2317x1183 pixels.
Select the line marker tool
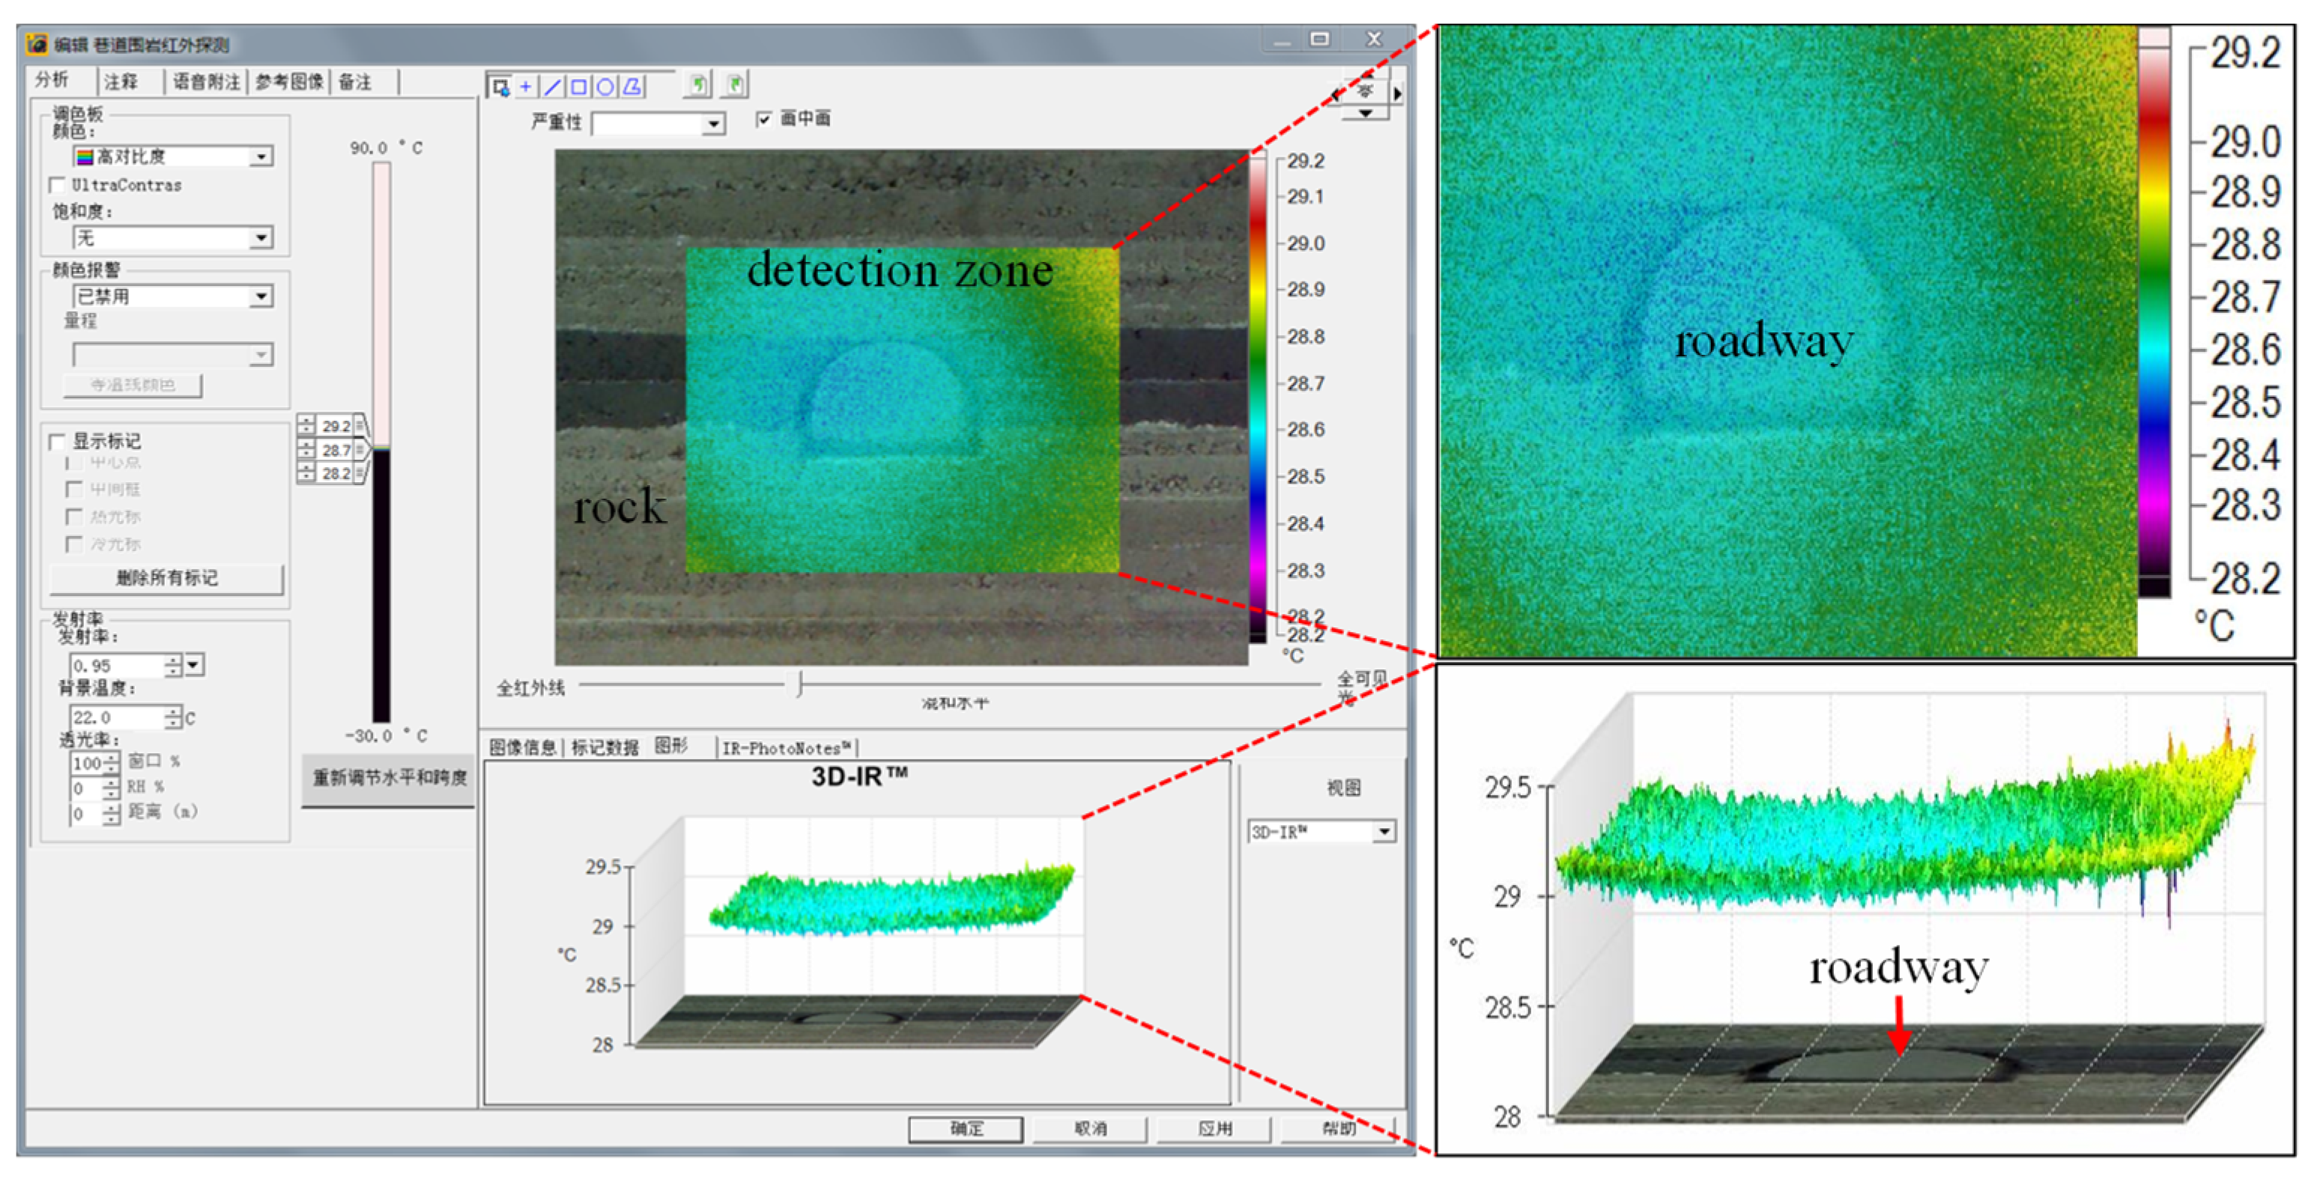click(552, 86)
